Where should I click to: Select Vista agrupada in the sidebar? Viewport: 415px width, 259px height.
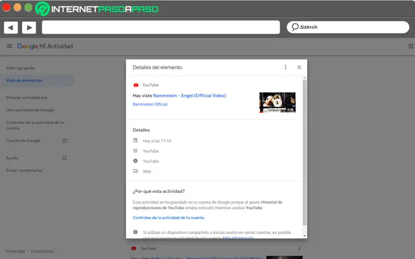pos(20,68)
